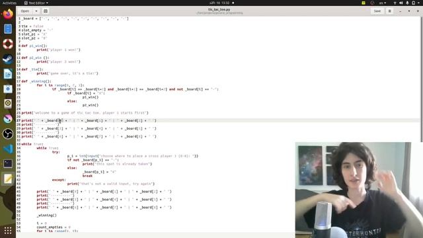Click the Activities button
The height and width of the screenshot is (238, 423).
click(x=9, y=3)
